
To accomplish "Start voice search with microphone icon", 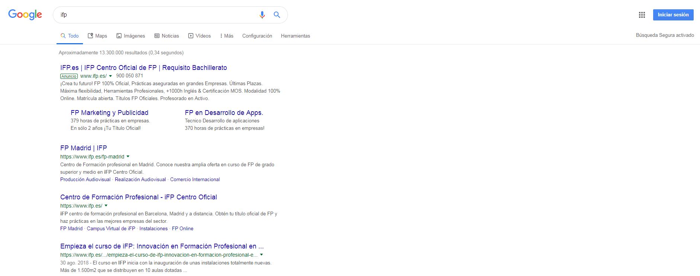I will (x=262, y=15).
